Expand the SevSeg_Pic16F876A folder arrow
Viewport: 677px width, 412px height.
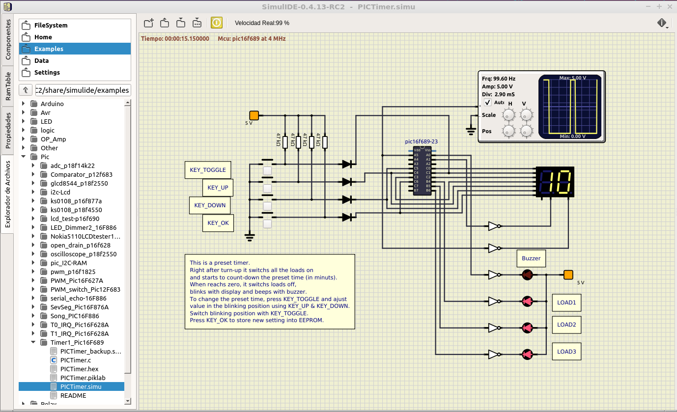(33, 307)
